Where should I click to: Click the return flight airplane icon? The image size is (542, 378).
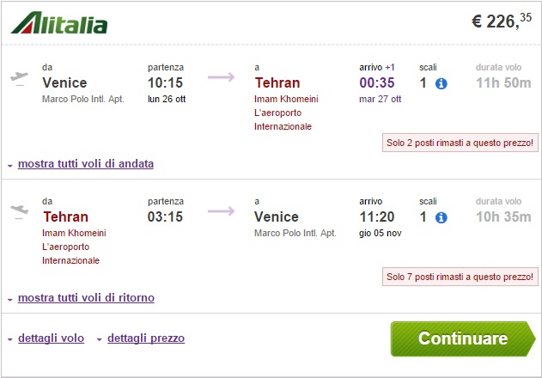tap(18, 210)
